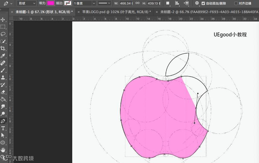
Task: Select the Eraser tool
Action: 3,92
